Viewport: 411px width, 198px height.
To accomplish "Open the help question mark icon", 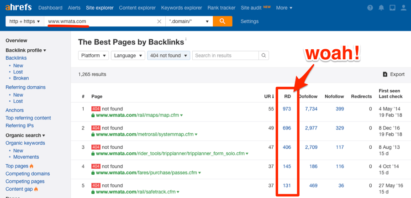I will pos(370,8).
